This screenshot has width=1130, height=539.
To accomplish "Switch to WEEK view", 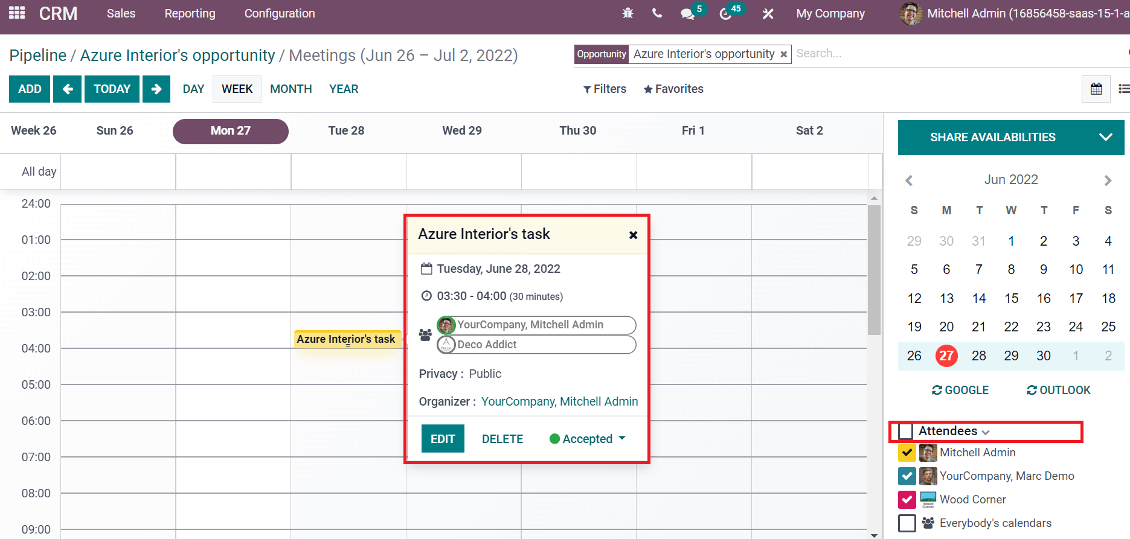I will (x=237, y=89).
